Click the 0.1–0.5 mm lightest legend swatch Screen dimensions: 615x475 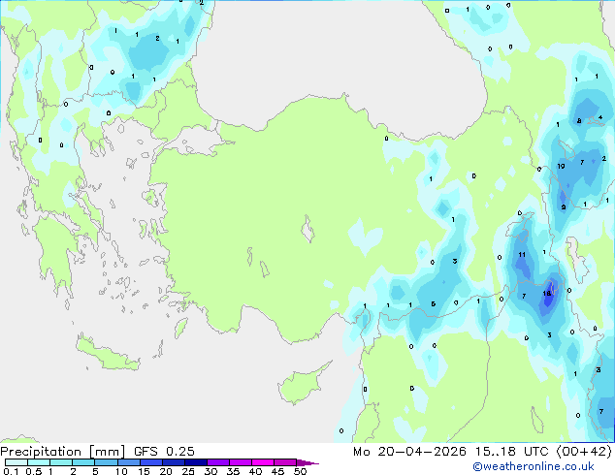[16, 462]
